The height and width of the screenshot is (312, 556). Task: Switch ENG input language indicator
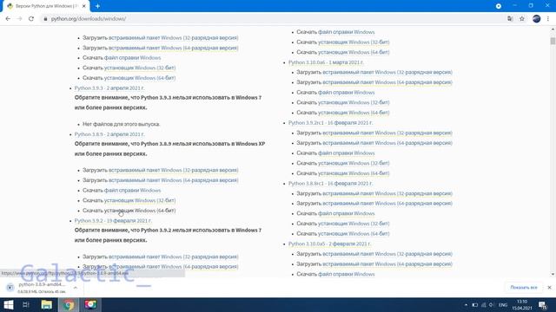pos(503,305)
